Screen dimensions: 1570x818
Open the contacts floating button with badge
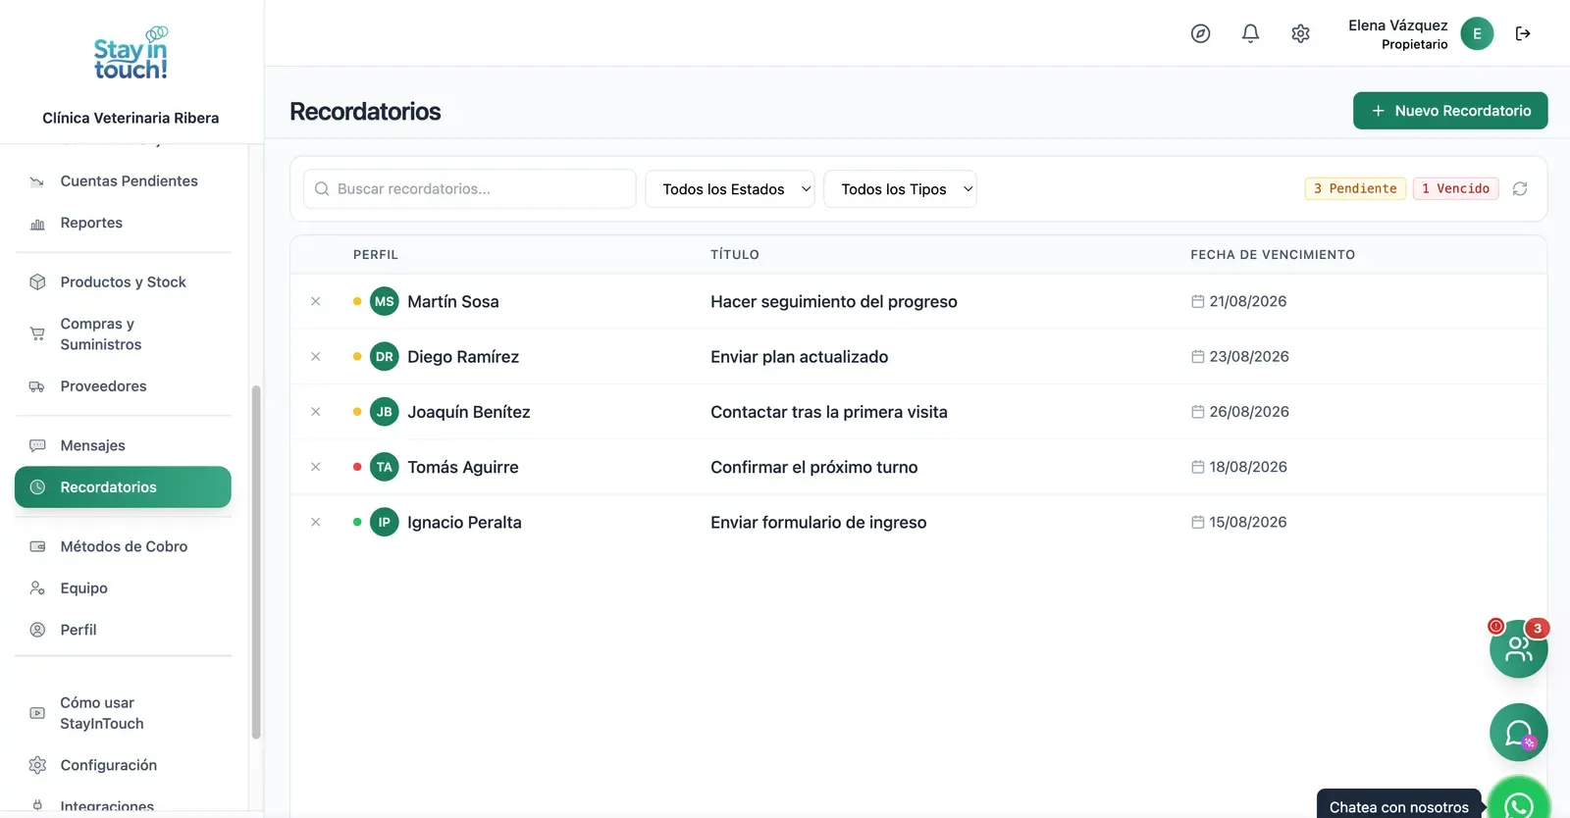click(x=1519, y=648)
